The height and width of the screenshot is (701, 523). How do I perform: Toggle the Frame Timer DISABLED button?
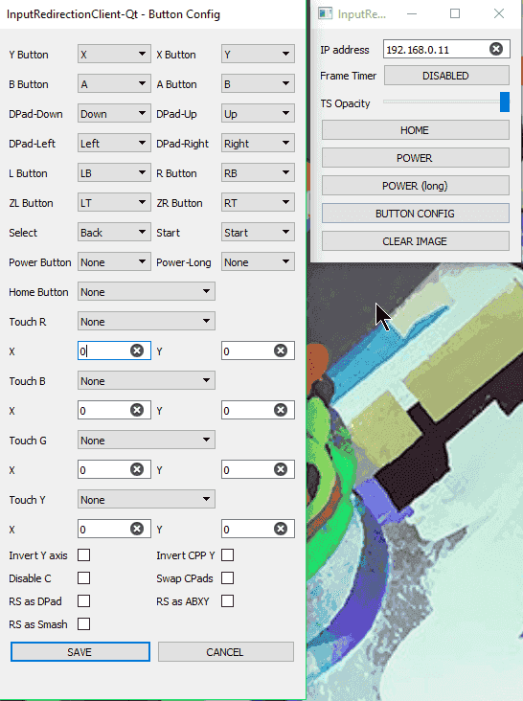point(446,75)
